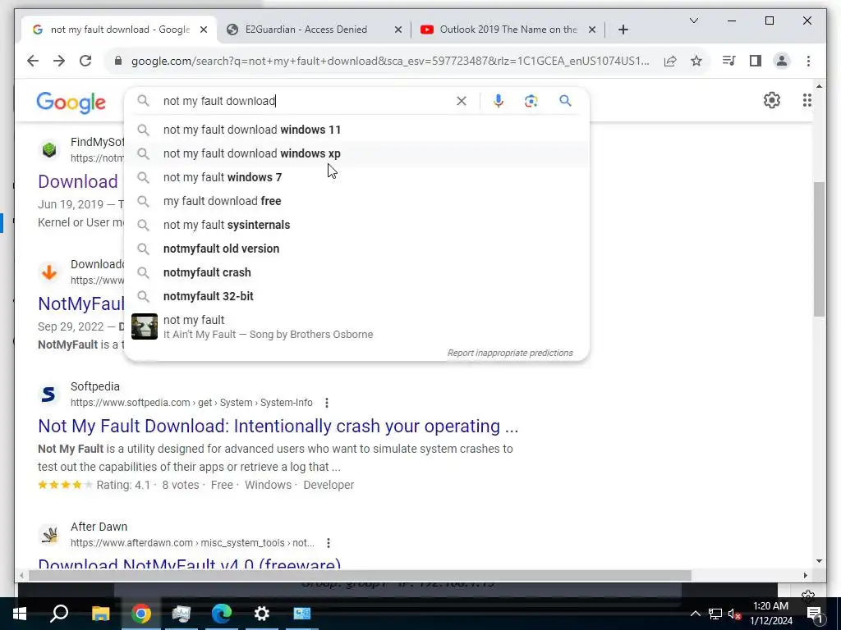The width and height of the screenshot is (841, 630).
Task: Choose suggestion my fault download free
Action: tap(356, 201)
